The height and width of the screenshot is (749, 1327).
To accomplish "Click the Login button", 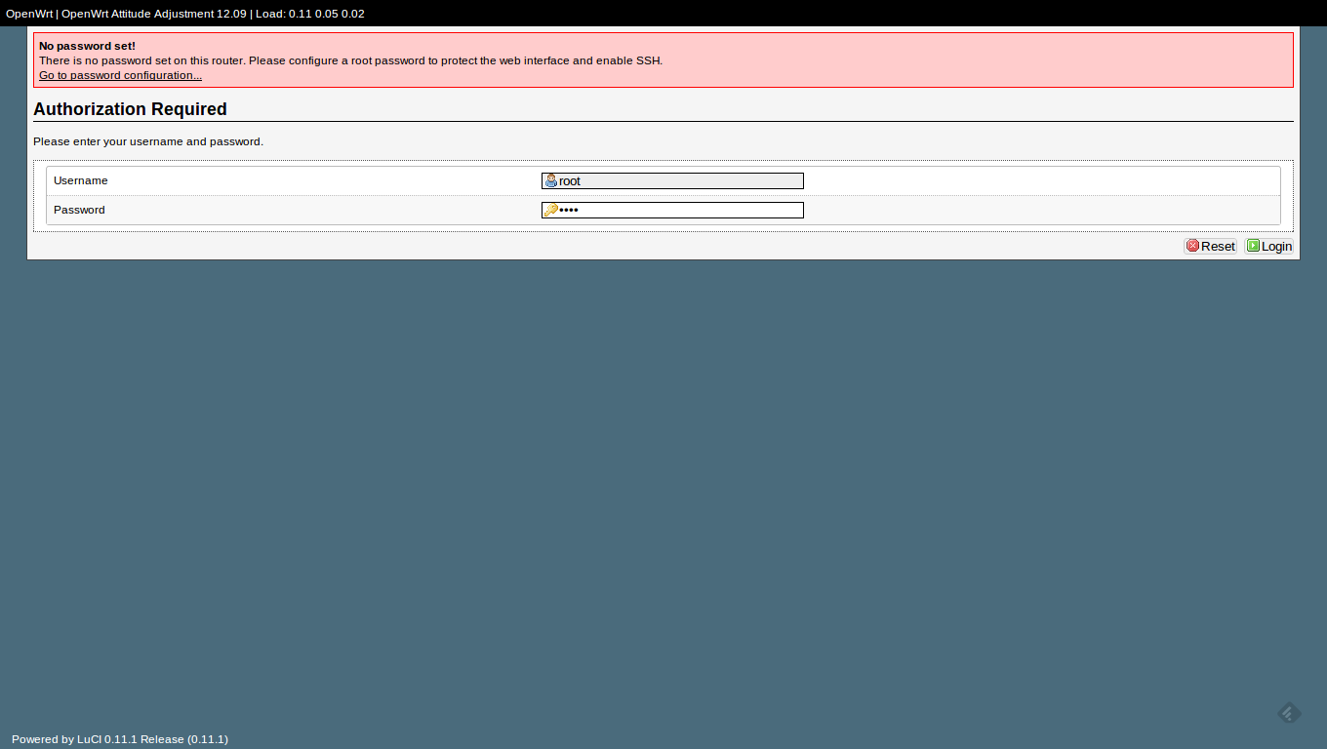I will [1268, 246].
